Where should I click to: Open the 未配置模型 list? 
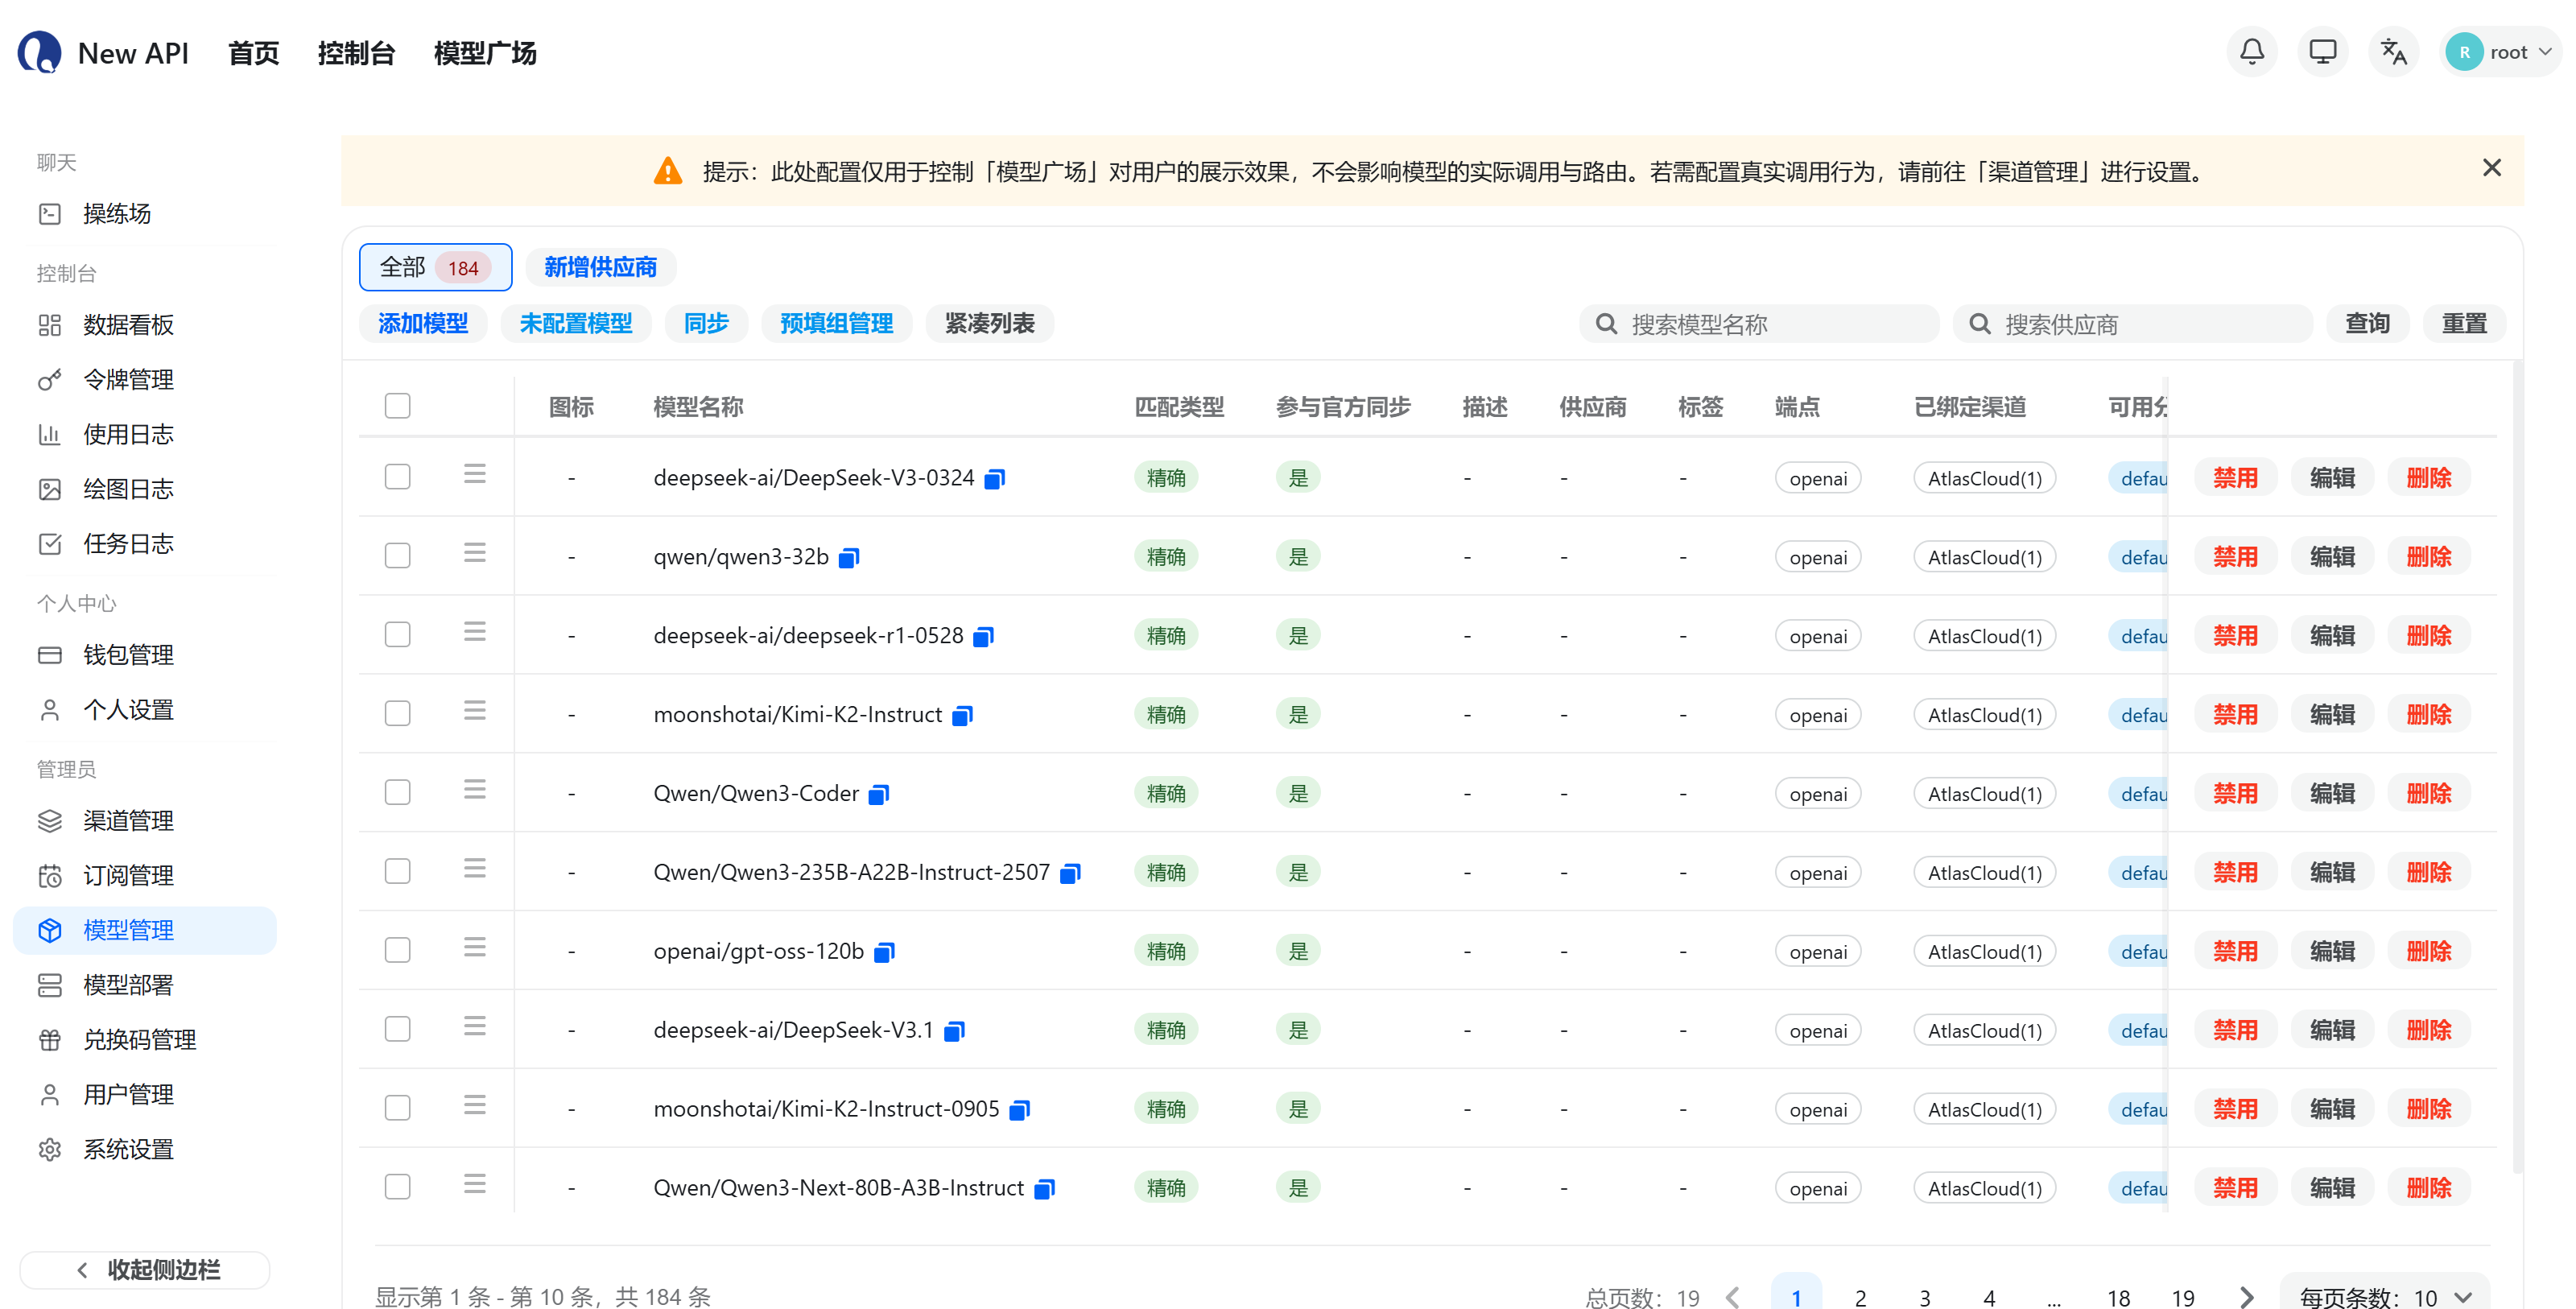576,324
